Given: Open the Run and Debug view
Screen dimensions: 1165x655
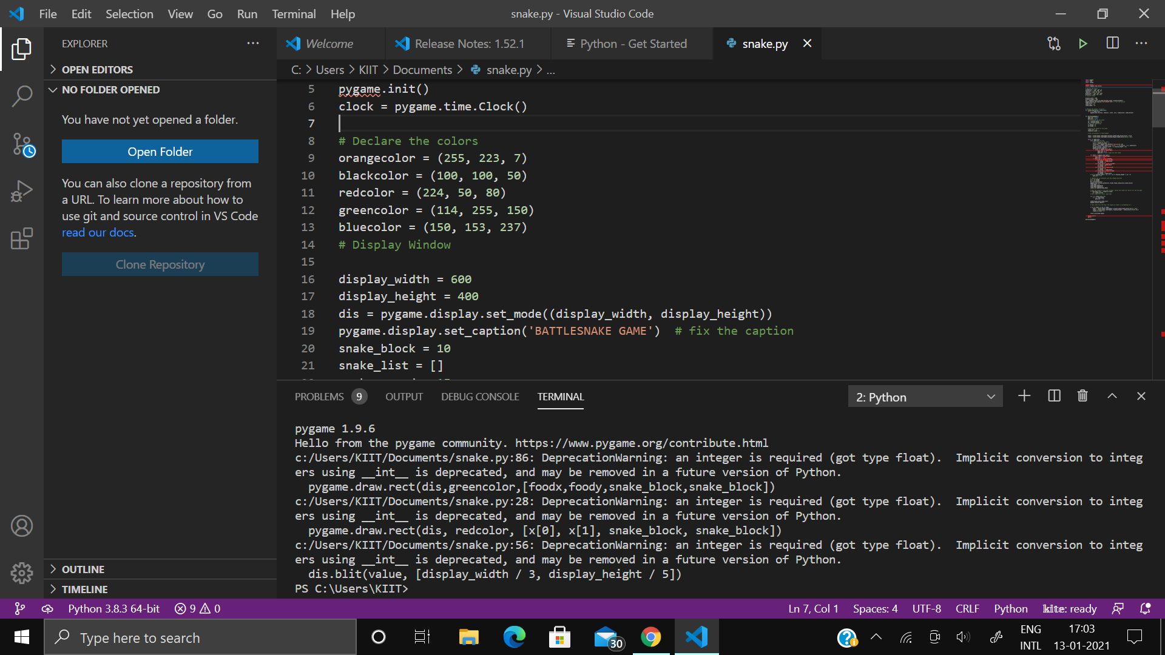Looking at the screenshot, I should (x=22, y=192).
